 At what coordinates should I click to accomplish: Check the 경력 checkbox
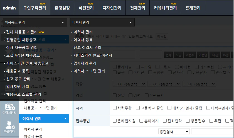tap(130, 95)
